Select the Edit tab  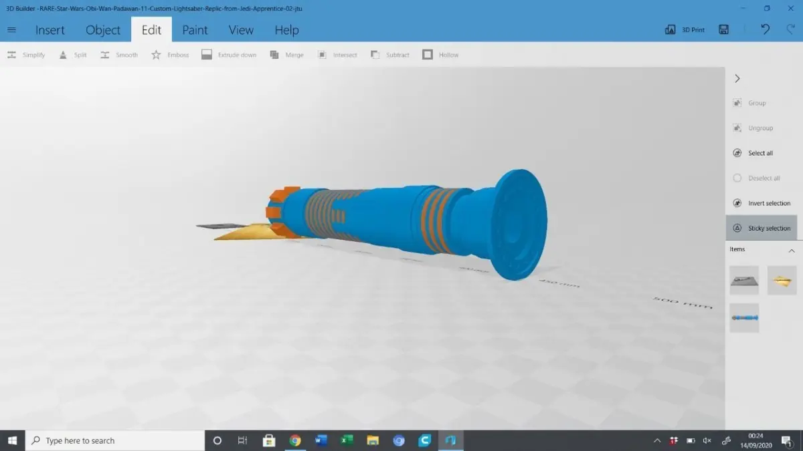151,30
